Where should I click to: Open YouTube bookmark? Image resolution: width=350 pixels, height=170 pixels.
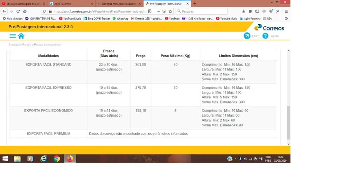coord(172,19)
